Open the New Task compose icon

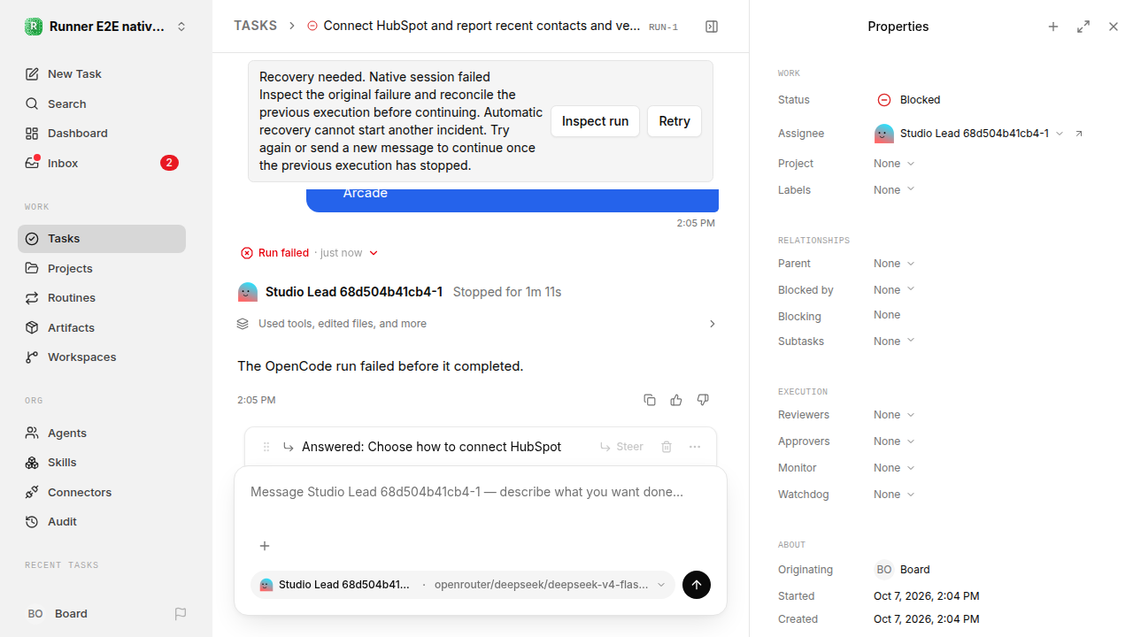tap(32, 74)
